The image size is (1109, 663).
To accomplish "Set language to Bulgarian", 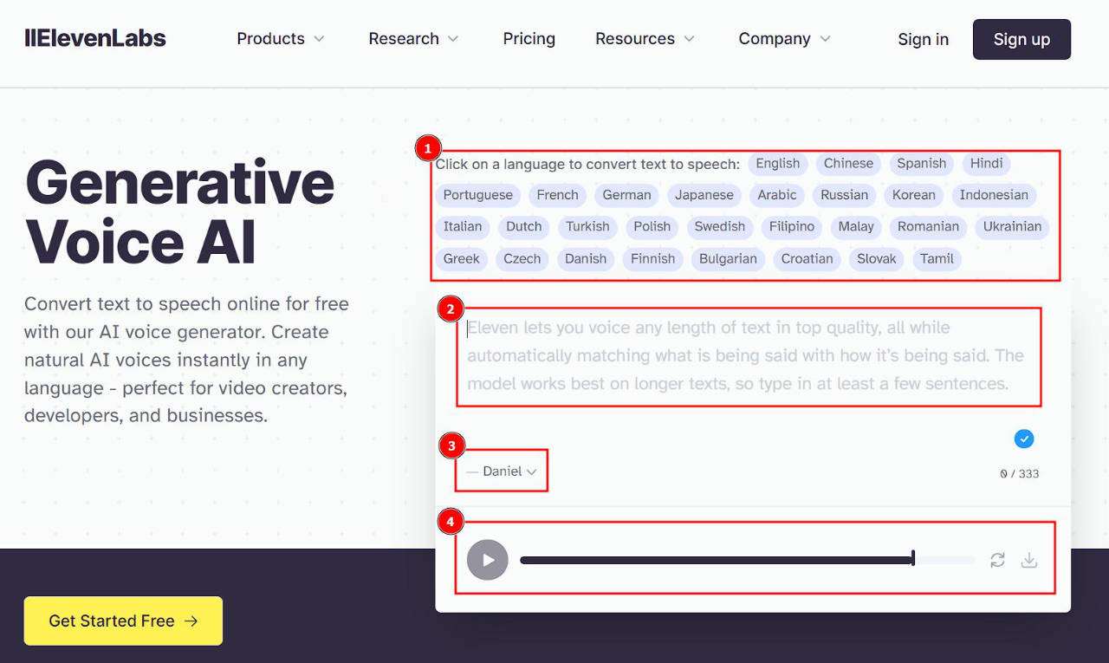I will point(728,259).
